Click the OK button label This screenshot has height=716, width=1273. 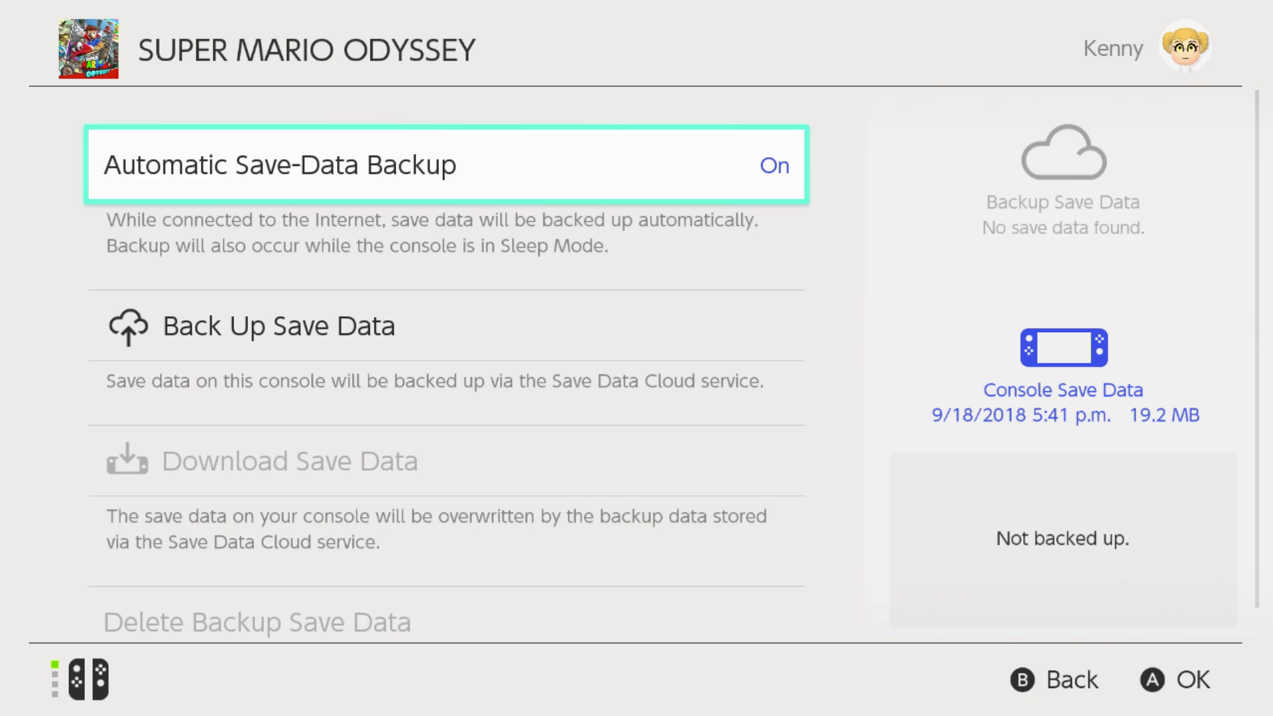point(1193,680)
